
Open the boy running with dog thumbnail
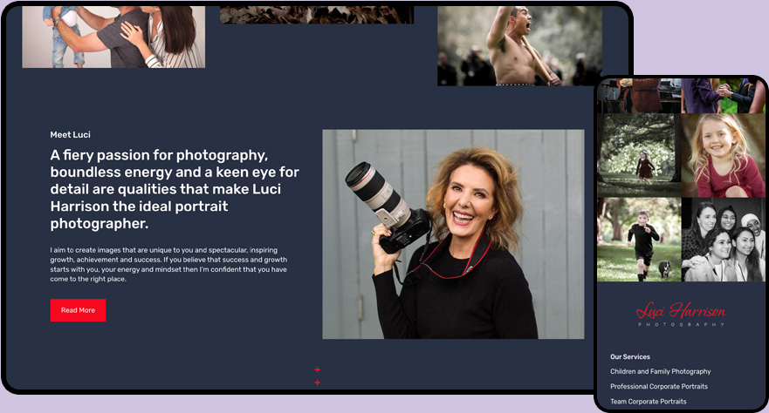click(639, 240)
